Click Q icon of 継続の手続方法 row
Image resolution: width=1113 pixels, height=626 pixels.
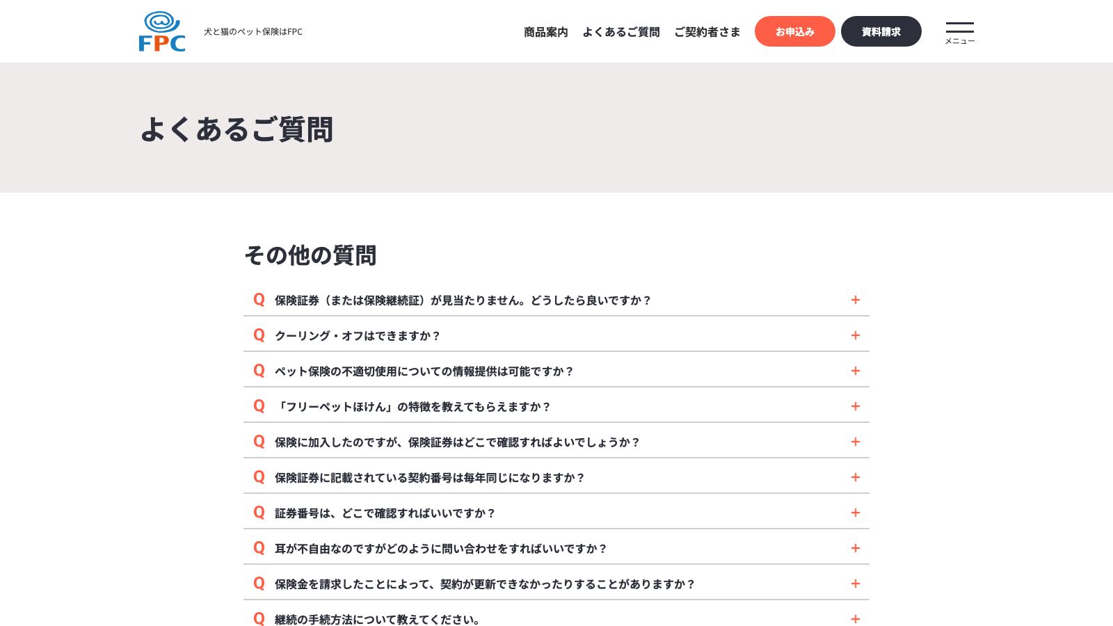[x=259, y=619]
